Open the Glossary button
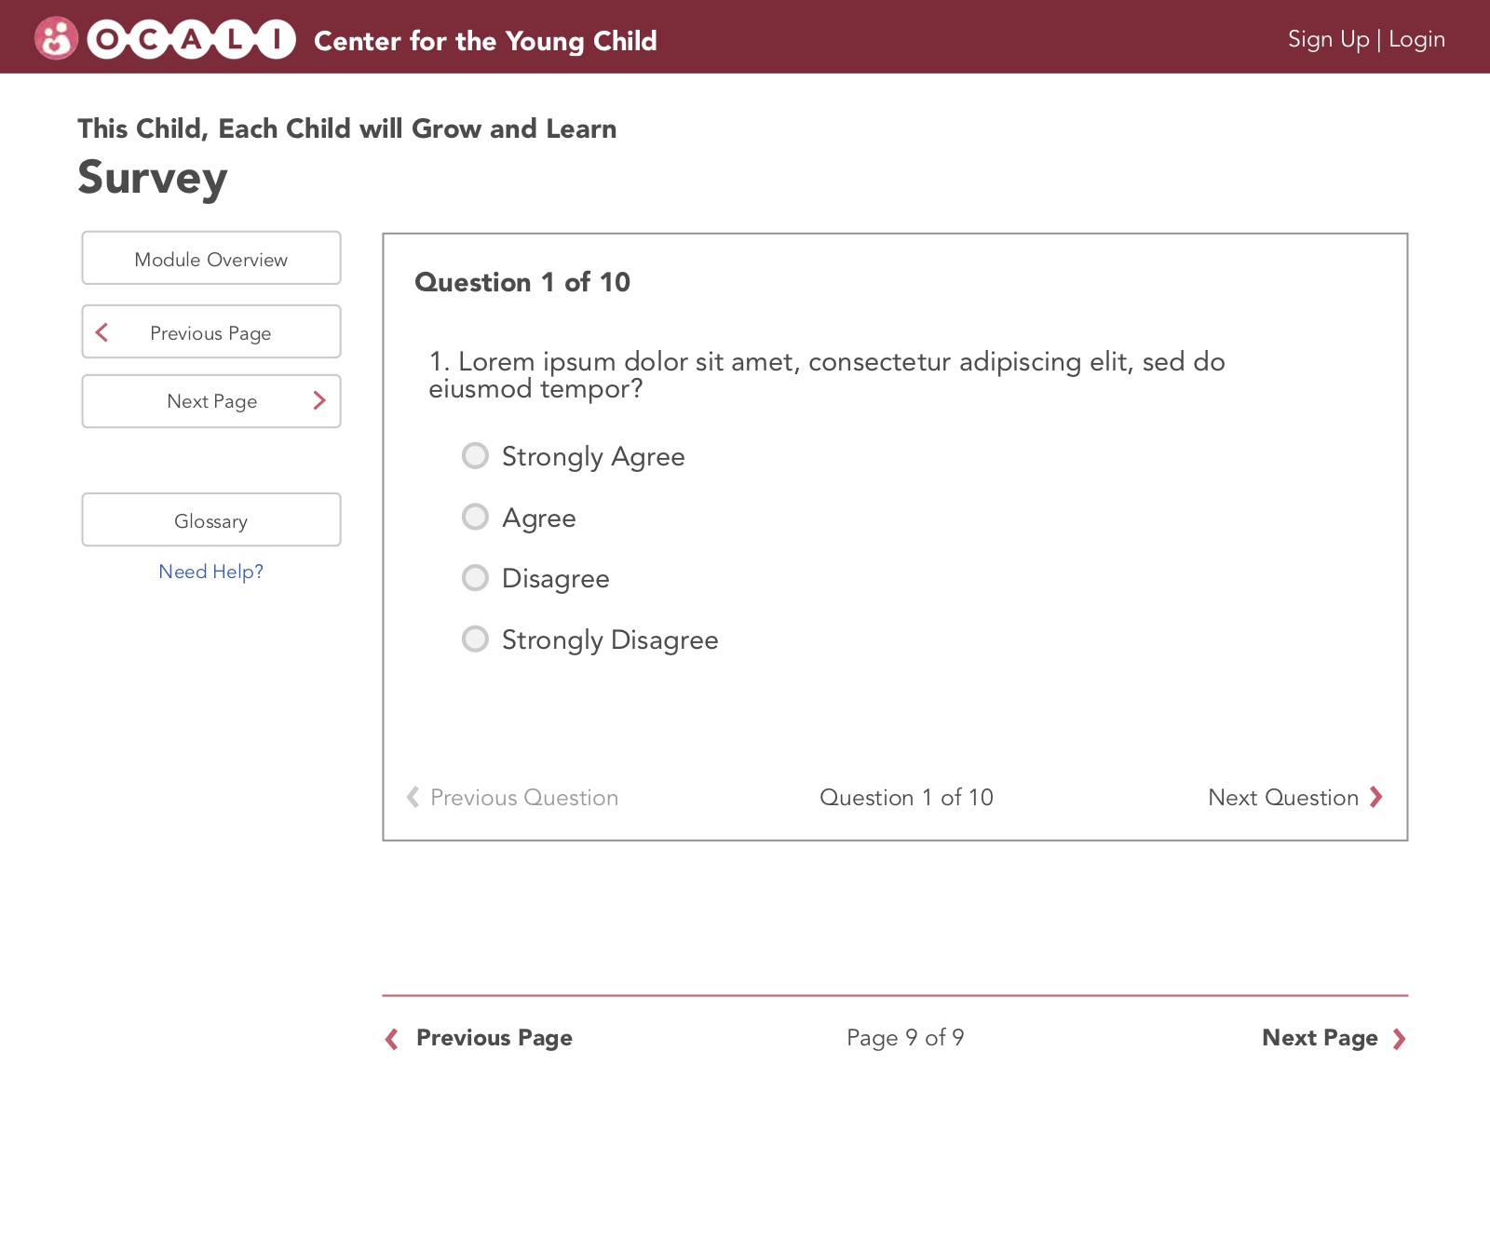 coord(211,520)
